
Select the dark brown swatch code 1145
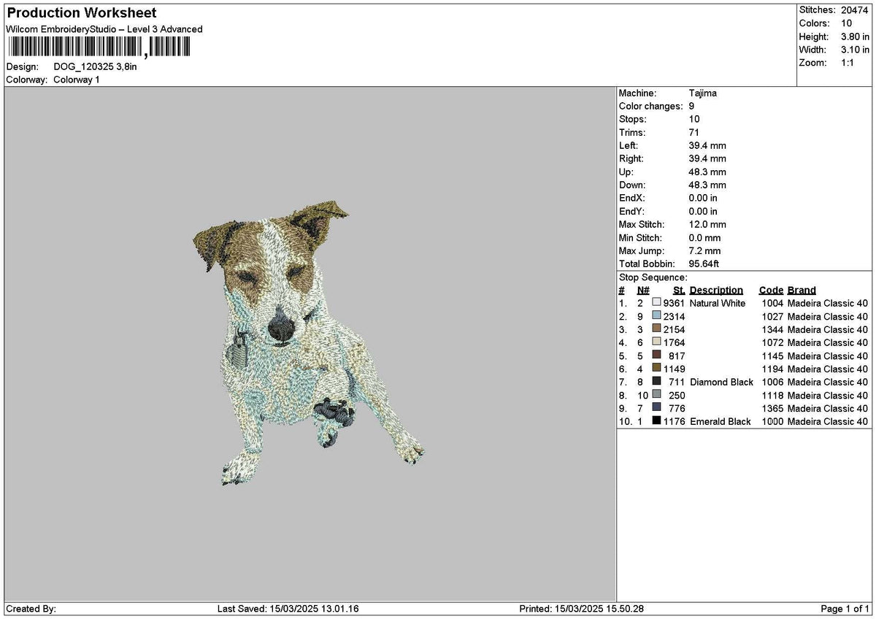pyautogui.click(x=657, y=355)
